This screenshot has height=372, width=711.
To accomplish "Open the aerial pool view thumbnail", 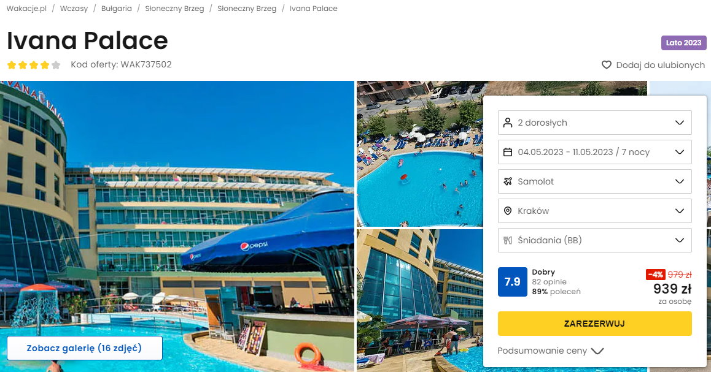I will (x=420, y=154).
